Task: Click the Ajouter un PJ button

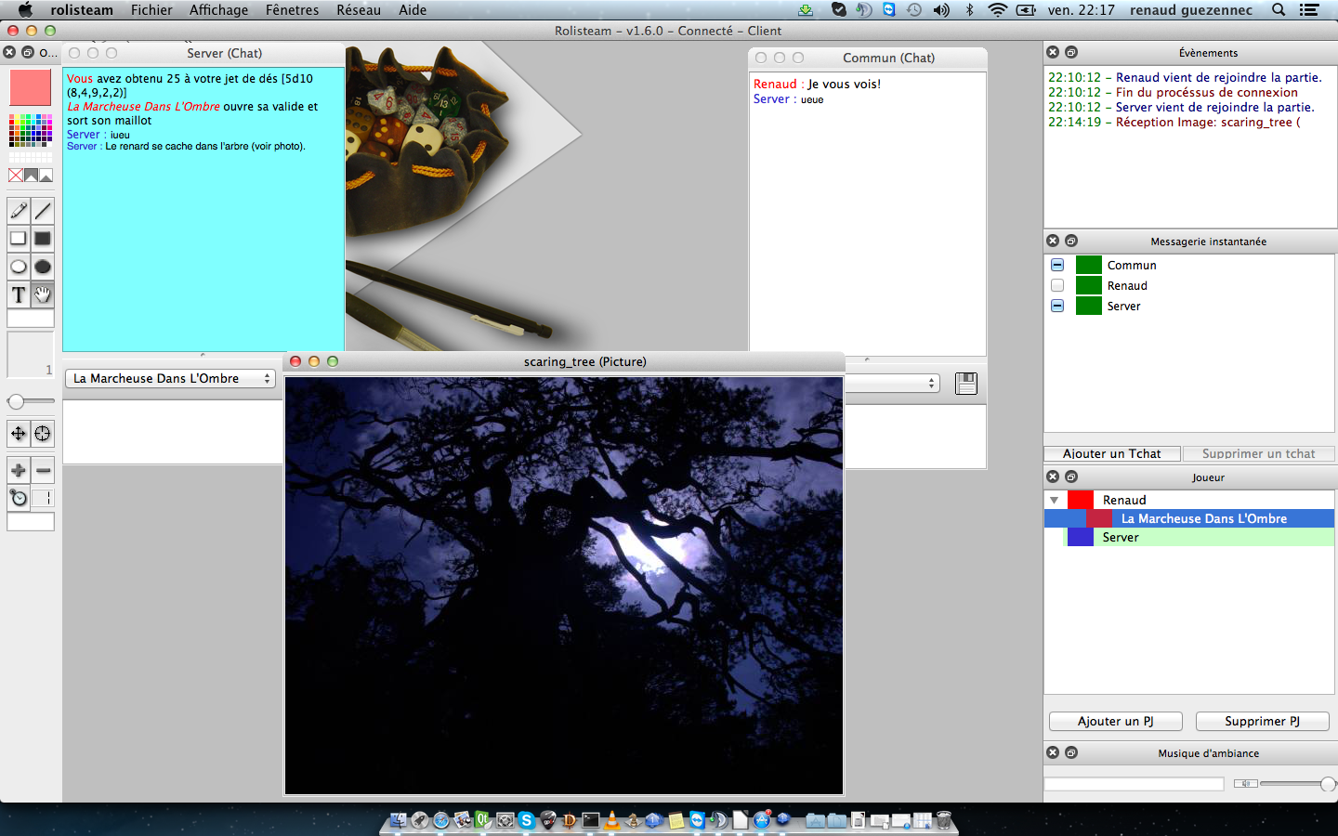Action: click(x=1115, y=721)
